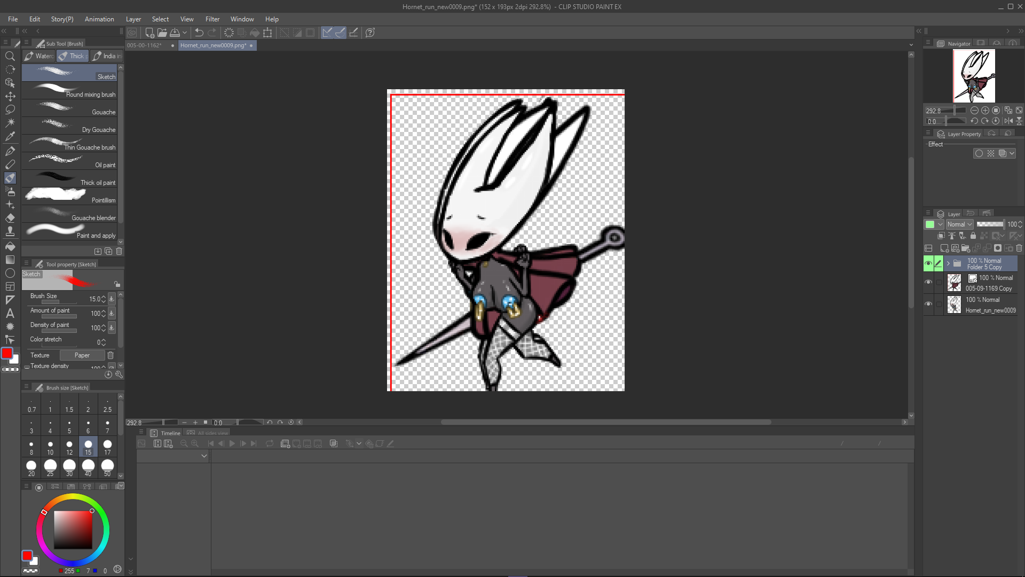The width and height of the screenshot is (1025, 577).
Task: Click the Scale/Rotate transform icon
Action: 267,33
